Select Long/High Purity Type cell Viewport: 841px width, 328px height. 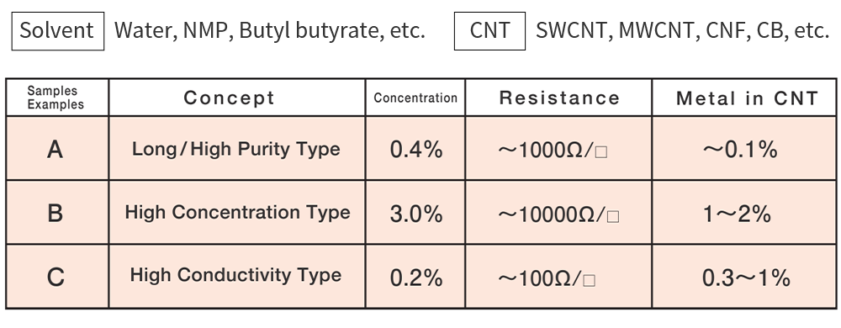coord(236,149)
